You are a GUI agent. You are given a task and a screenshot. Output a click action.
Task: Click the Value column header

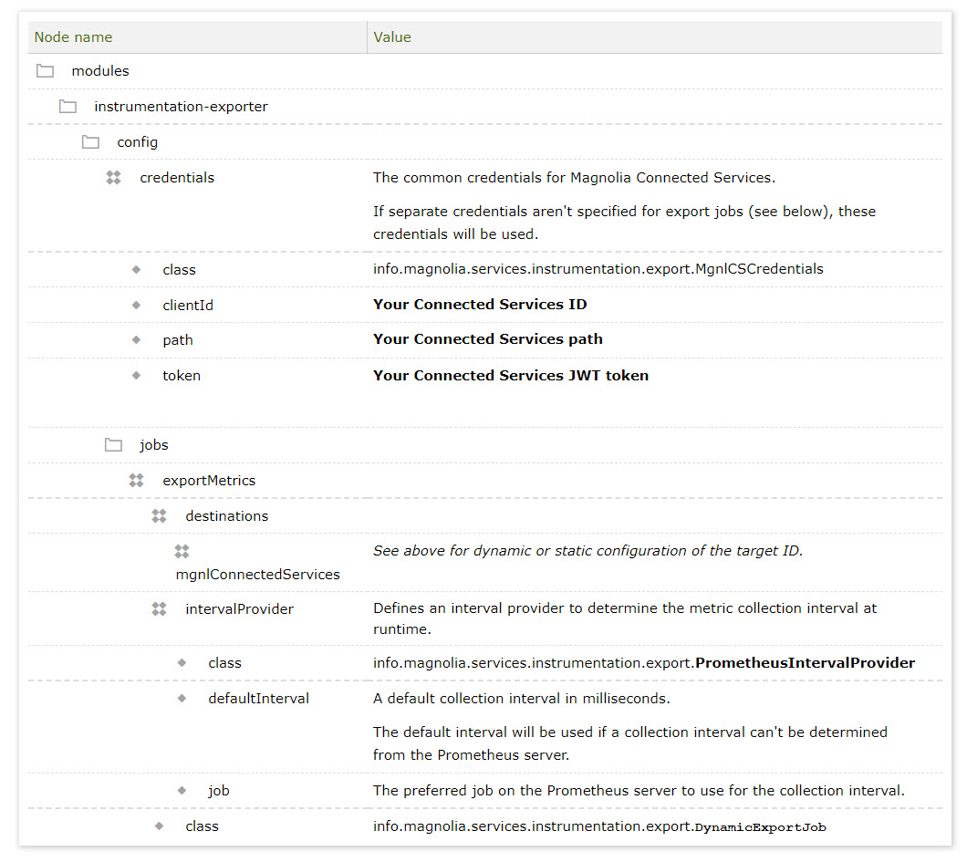click(x=392, y=36)
